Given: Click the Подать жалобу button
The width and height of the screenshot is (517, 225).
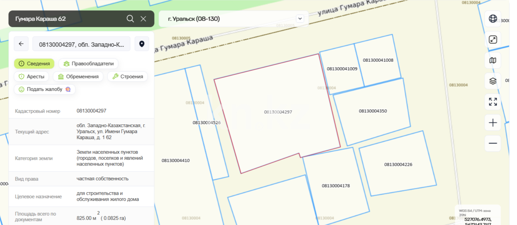Looking at the screenshot, I should (x=45, y=89).
